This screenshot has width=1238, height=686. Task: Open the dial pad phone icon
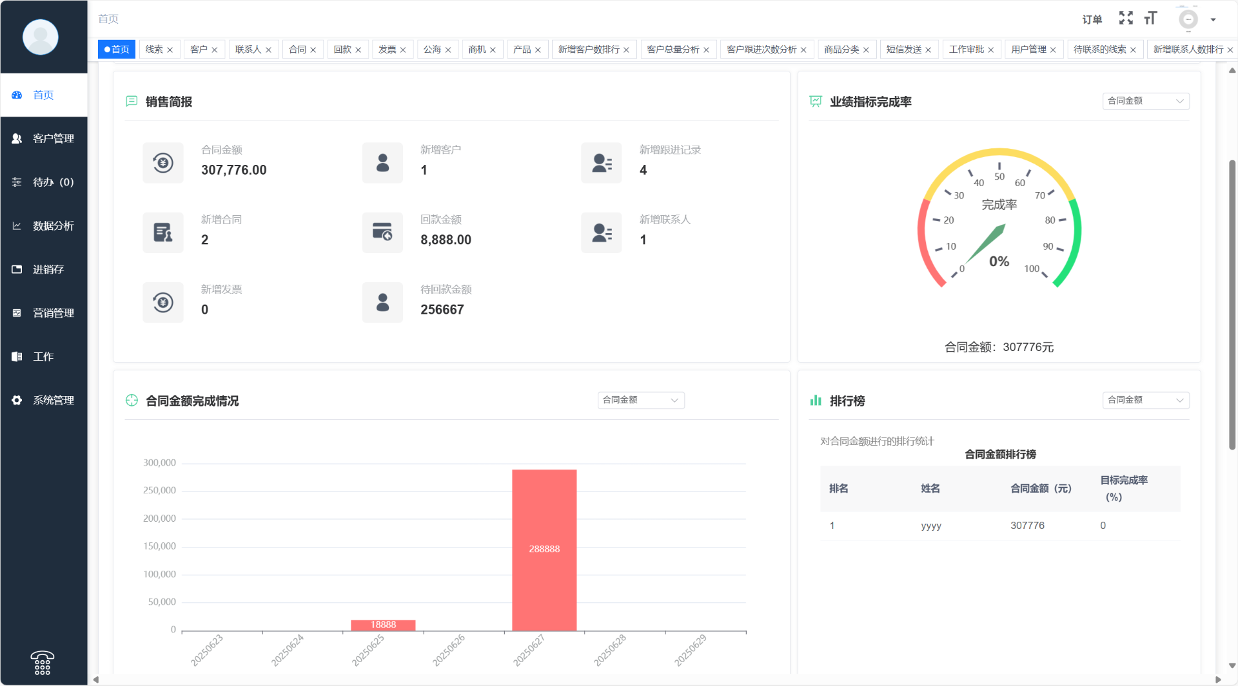coord(43,663)
